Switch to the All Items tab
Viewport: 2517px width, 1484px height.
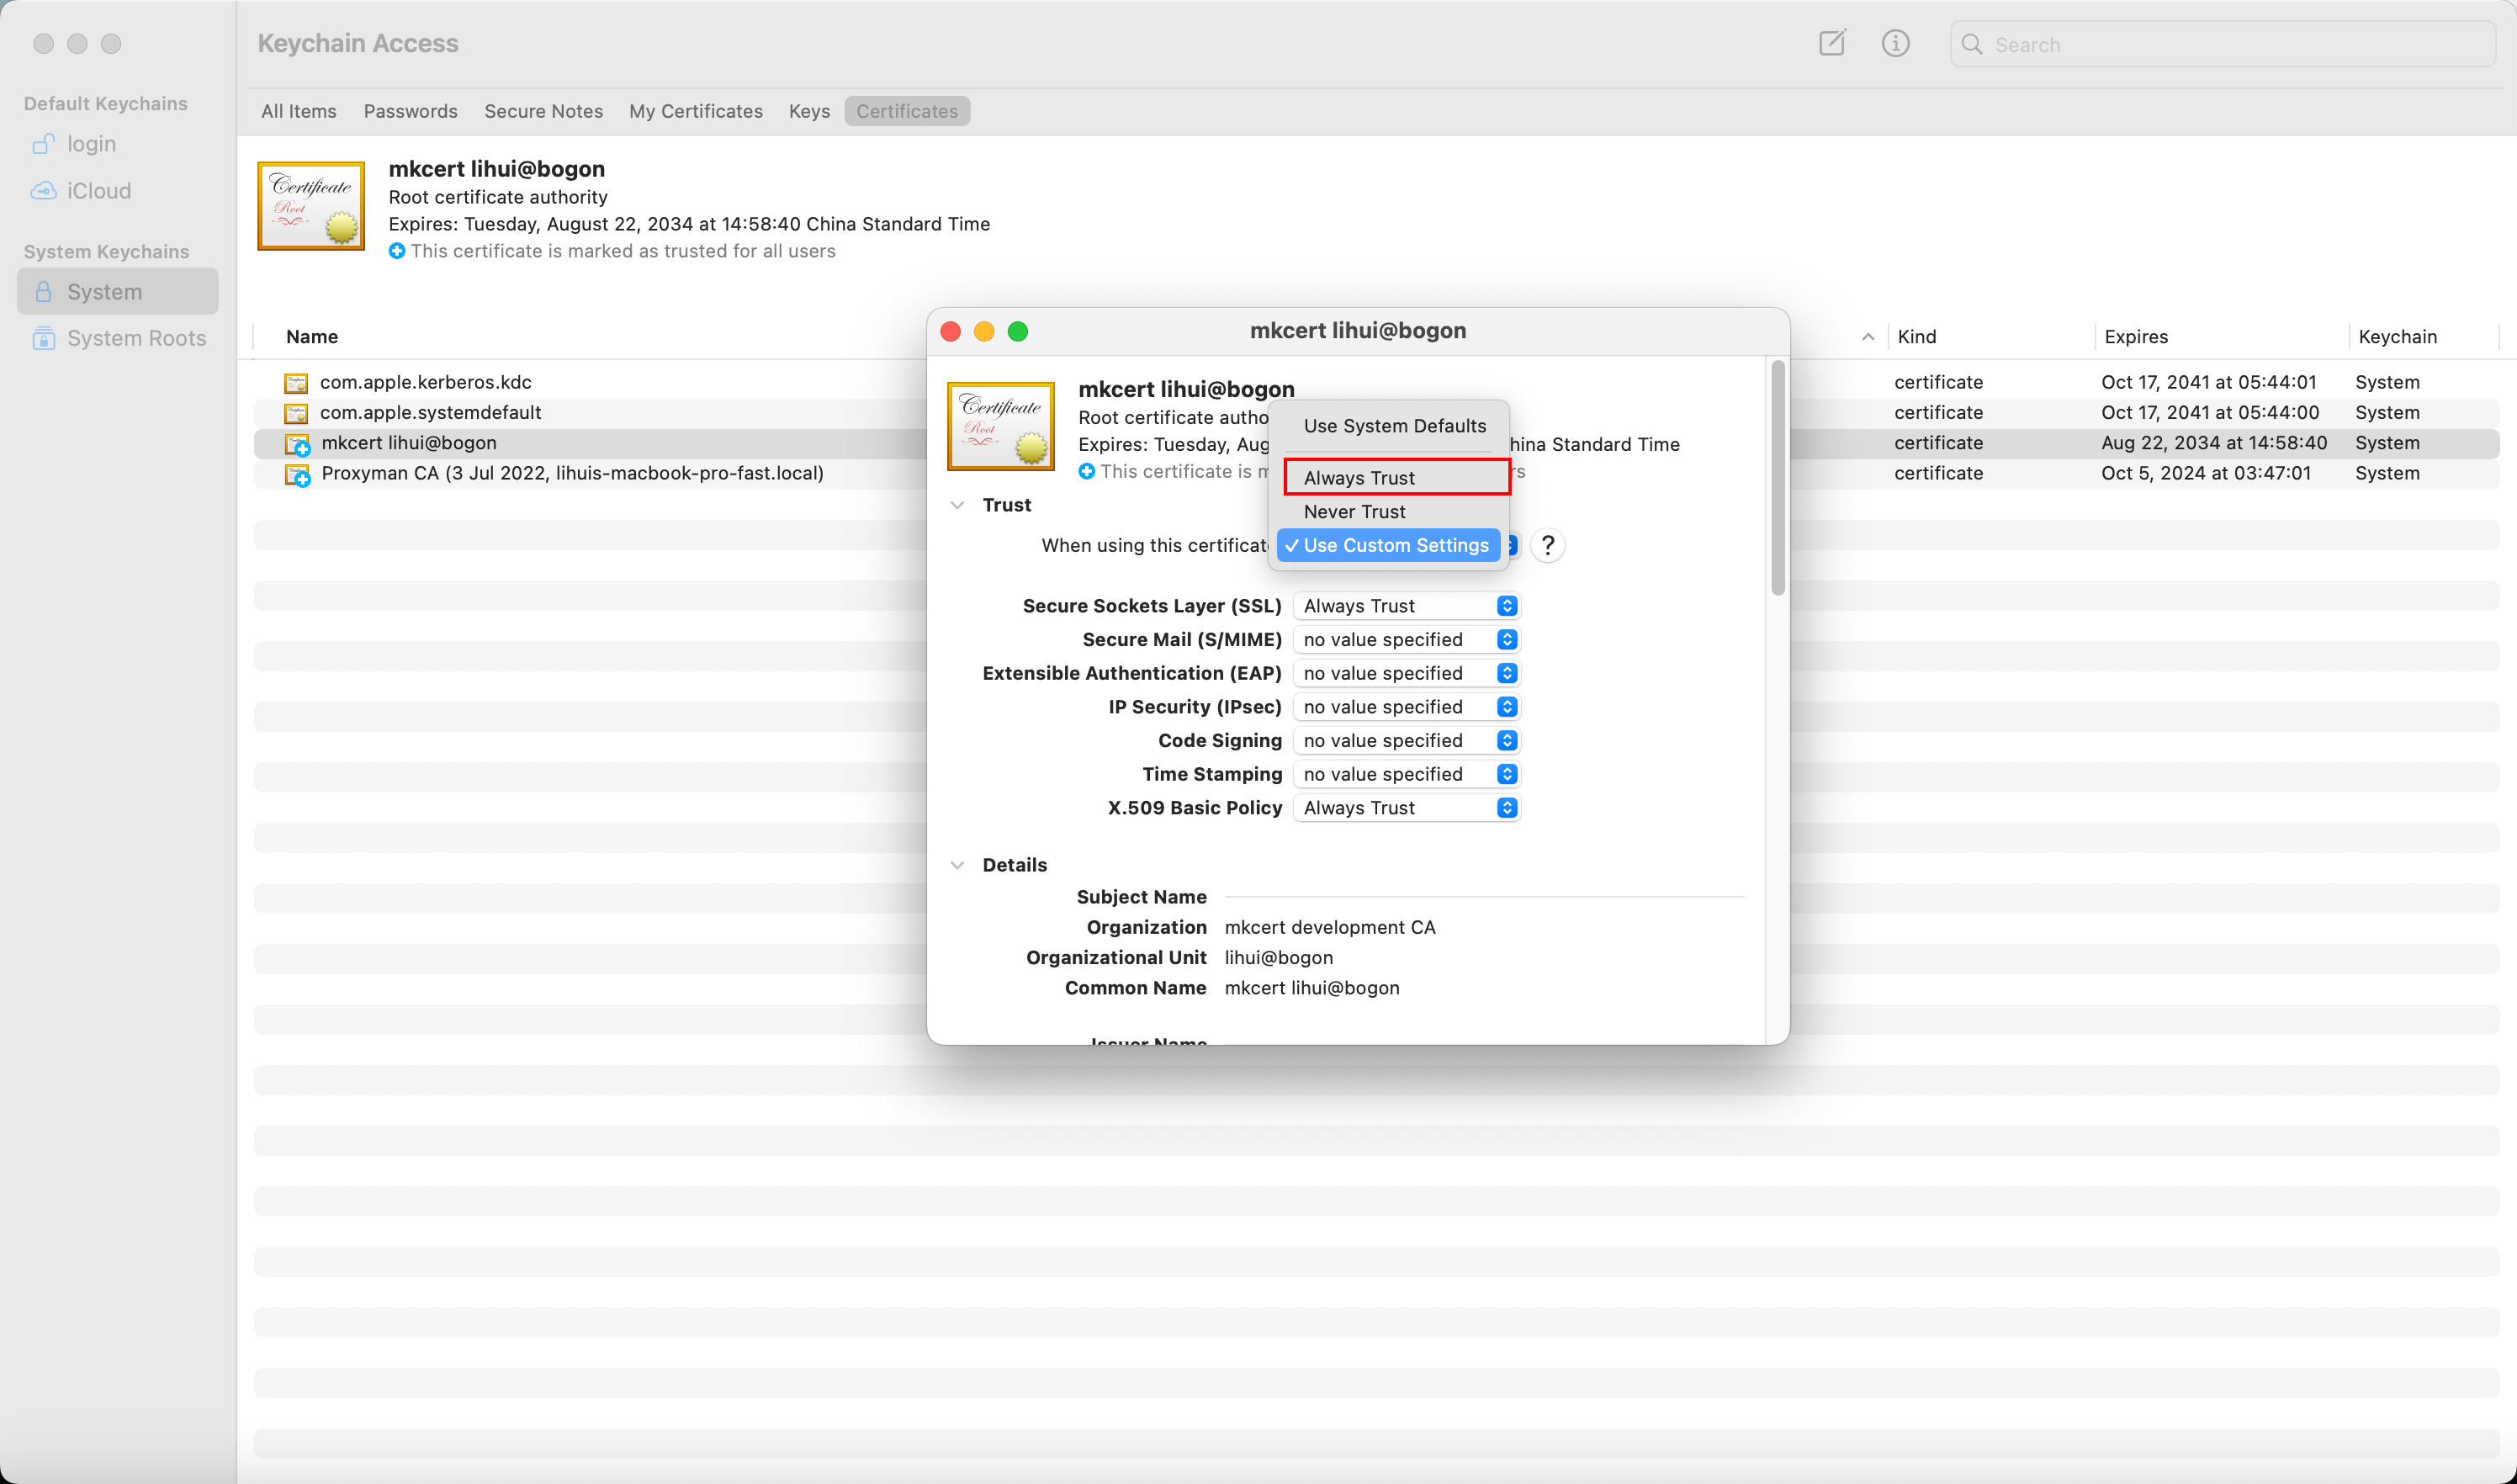[x=299, y=111]
